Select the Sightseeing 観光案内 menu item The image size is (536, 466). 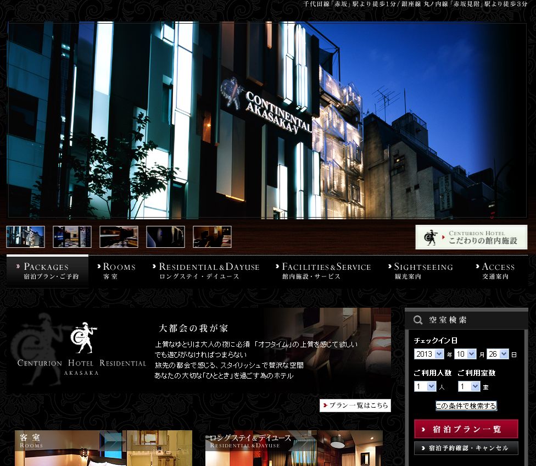(421, 271)
